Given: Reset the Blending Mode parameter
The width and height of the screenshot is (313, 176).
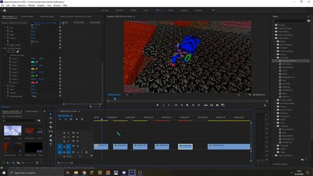Looking at the screenshot, I should pos(60,96).
